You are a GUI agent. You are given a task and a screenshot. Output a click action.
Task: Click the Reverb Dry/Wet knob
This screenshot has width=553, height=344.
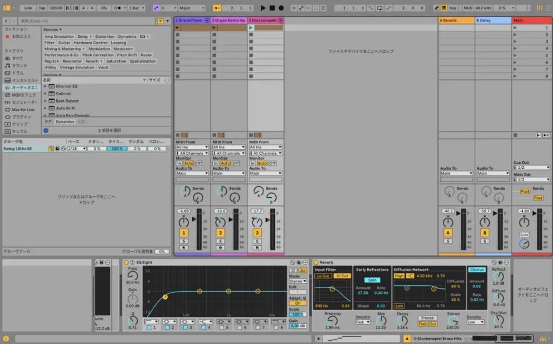[x=498, y=320]
